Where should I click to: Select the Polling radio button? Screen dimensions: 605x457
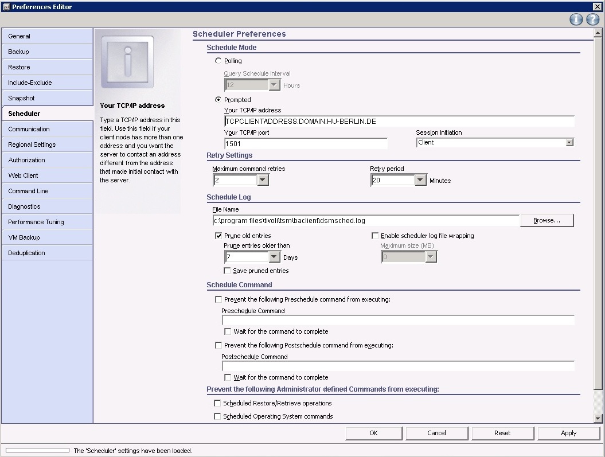[x=218, y=61]
